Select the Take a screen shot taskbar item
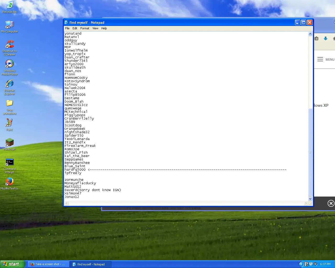This screenshot has height=268, width=335. click(x=48, y=264)
